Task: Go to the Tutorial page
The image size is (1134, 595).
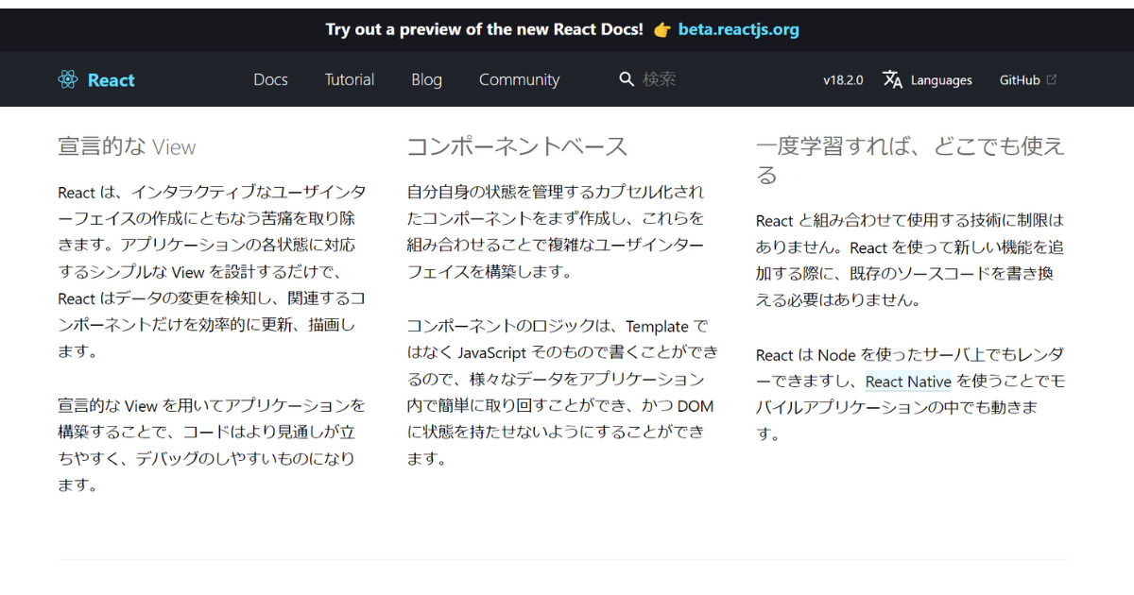Action: (350, 80)
